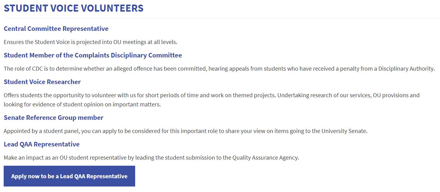Click the horizontal divider below the page title
Screen dimensions: 440x192
point(220,18)
